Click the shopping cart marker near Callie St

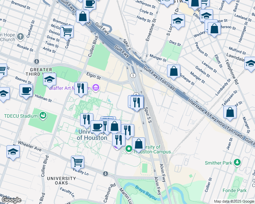point(67,32)
